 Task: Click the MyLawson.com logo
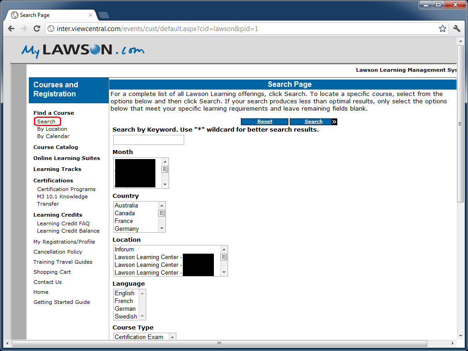tap(83, 50)
